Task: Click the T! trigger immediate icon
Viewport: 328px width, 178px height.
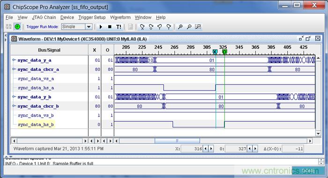Action: (119, 27)
